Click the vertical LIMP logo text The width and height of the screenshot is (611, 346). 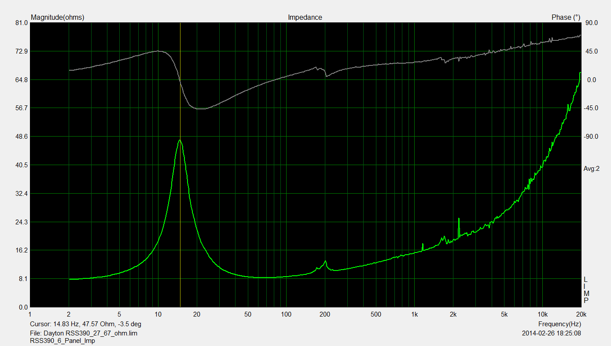(x=586, y=290)
